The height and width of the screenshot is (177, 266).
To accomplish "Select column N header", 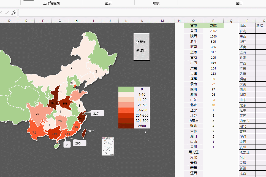I will point(179,21).
